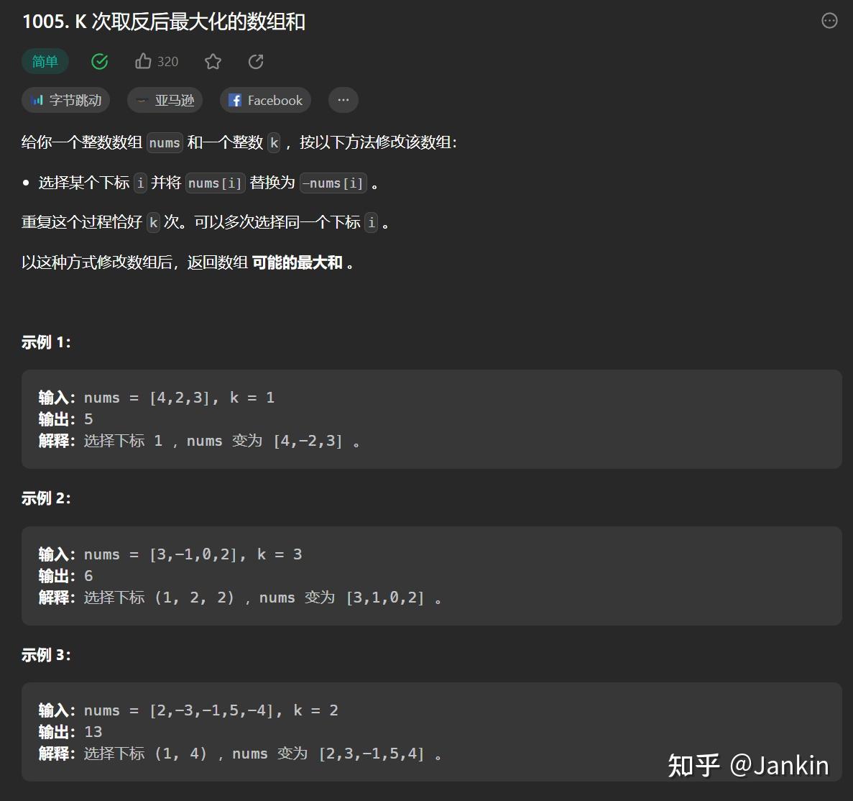Click the 知乎 @Jankin watermark link
853x801 pixels.
pyautogui.click(x=747, y=766)
